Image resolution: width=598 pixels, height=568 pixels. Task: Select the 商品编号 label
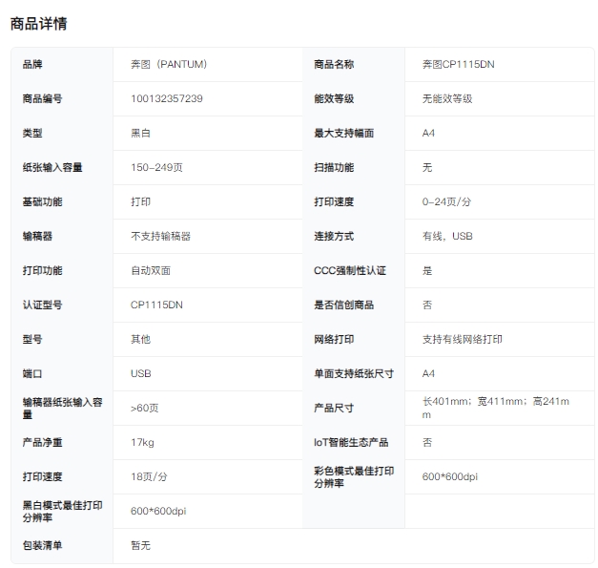(x=42, y=98)
